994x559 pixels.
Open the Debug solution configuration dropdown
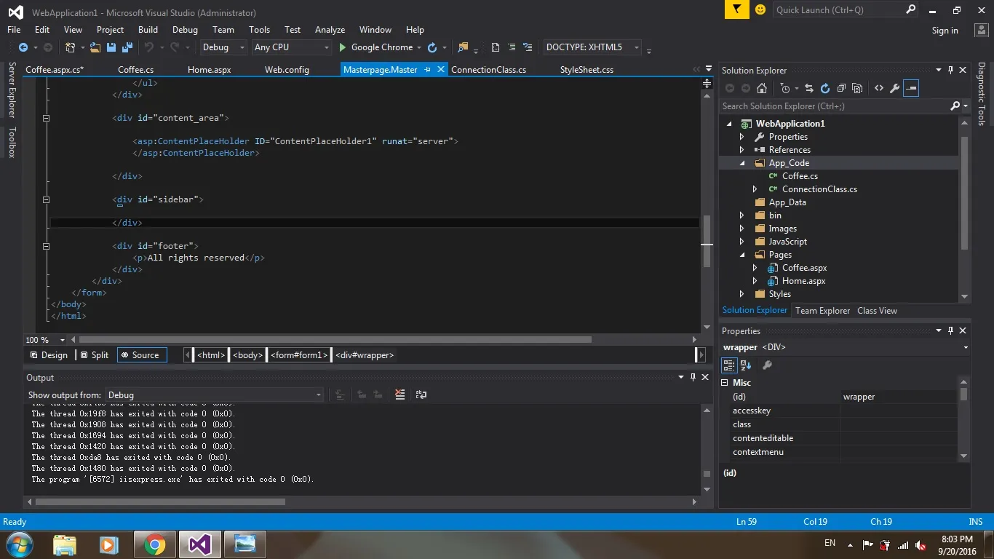(224, 47)
